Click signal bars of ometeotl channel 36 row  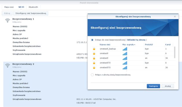click(125, 58)
